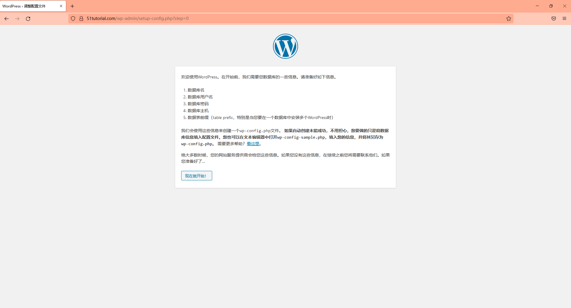571x308 pixels.
Task: Open a new tab with plus button
Action: 72,6
